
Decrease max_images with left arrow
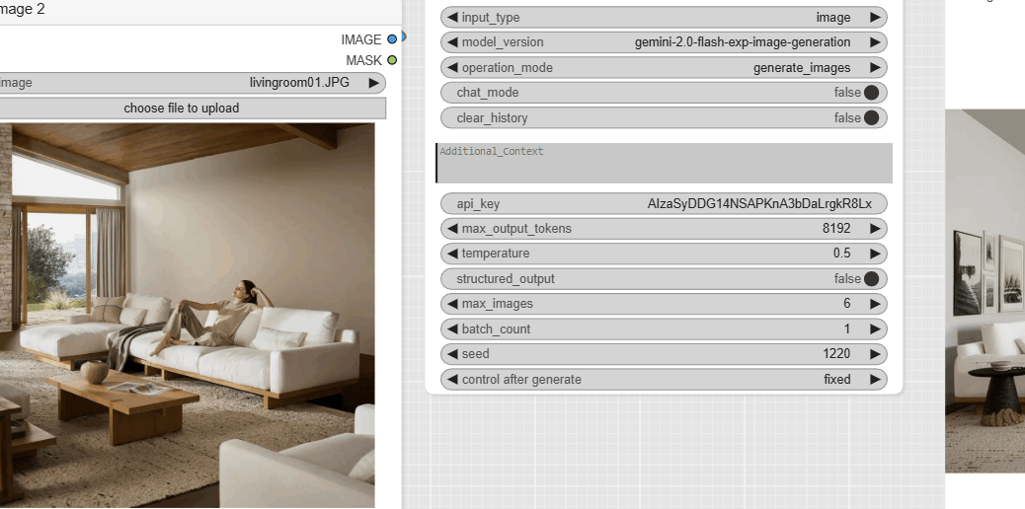point(451,304)
